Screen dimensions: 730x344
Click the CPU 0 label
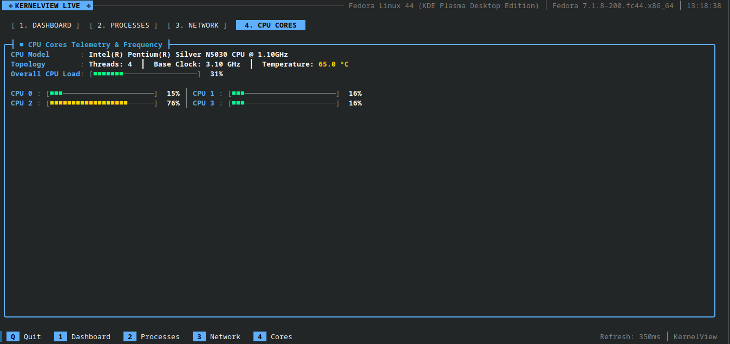click(22, 94)
